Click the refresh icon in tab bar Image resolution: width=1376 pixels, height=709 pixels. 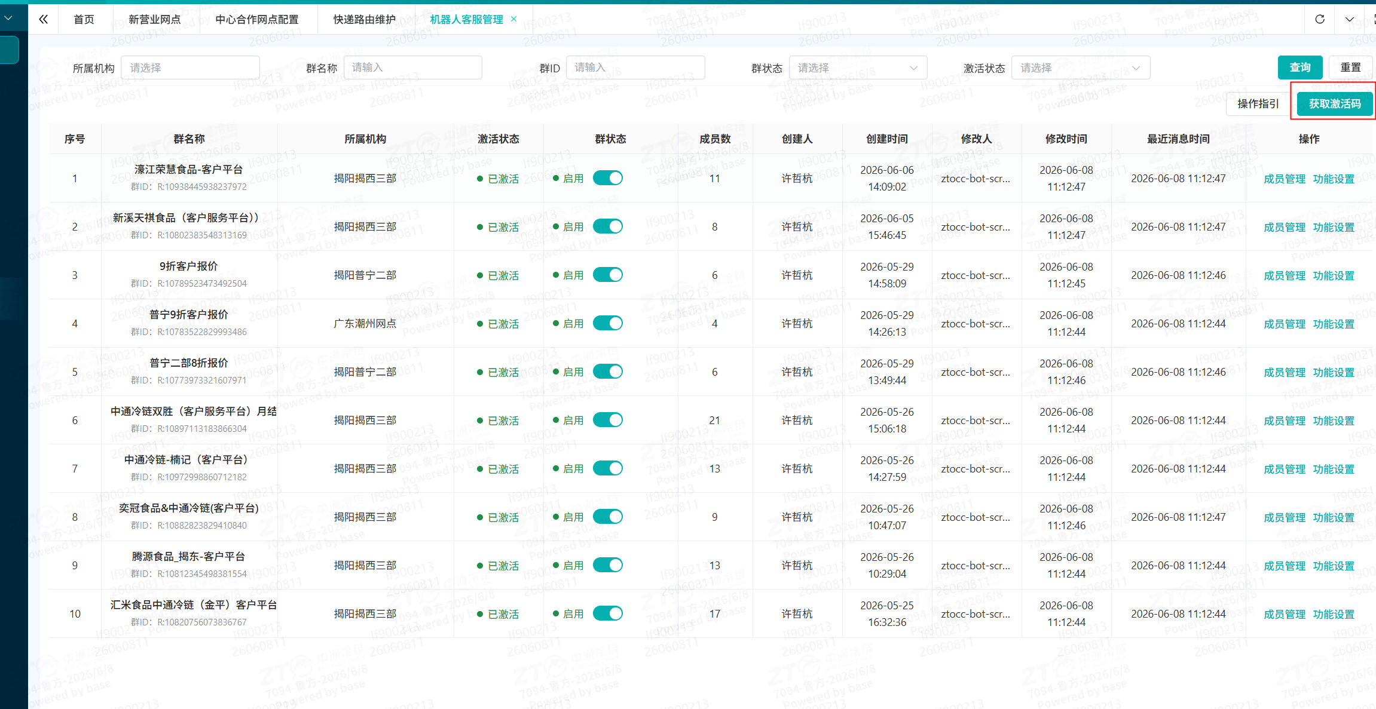pyautogui.click(x=1320, y=19)
